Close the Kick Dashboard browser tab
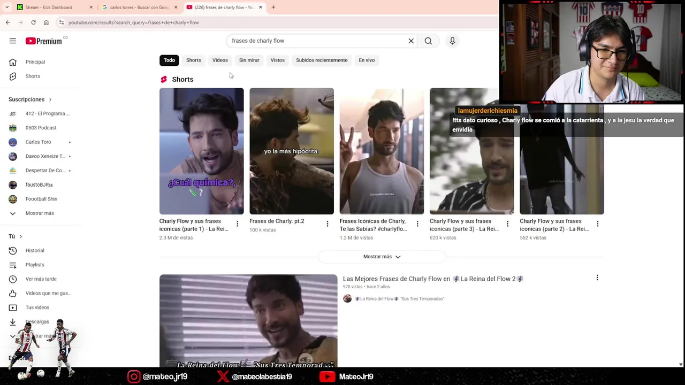The height and width of the screenshot is (385, 685). click(91, 7)
